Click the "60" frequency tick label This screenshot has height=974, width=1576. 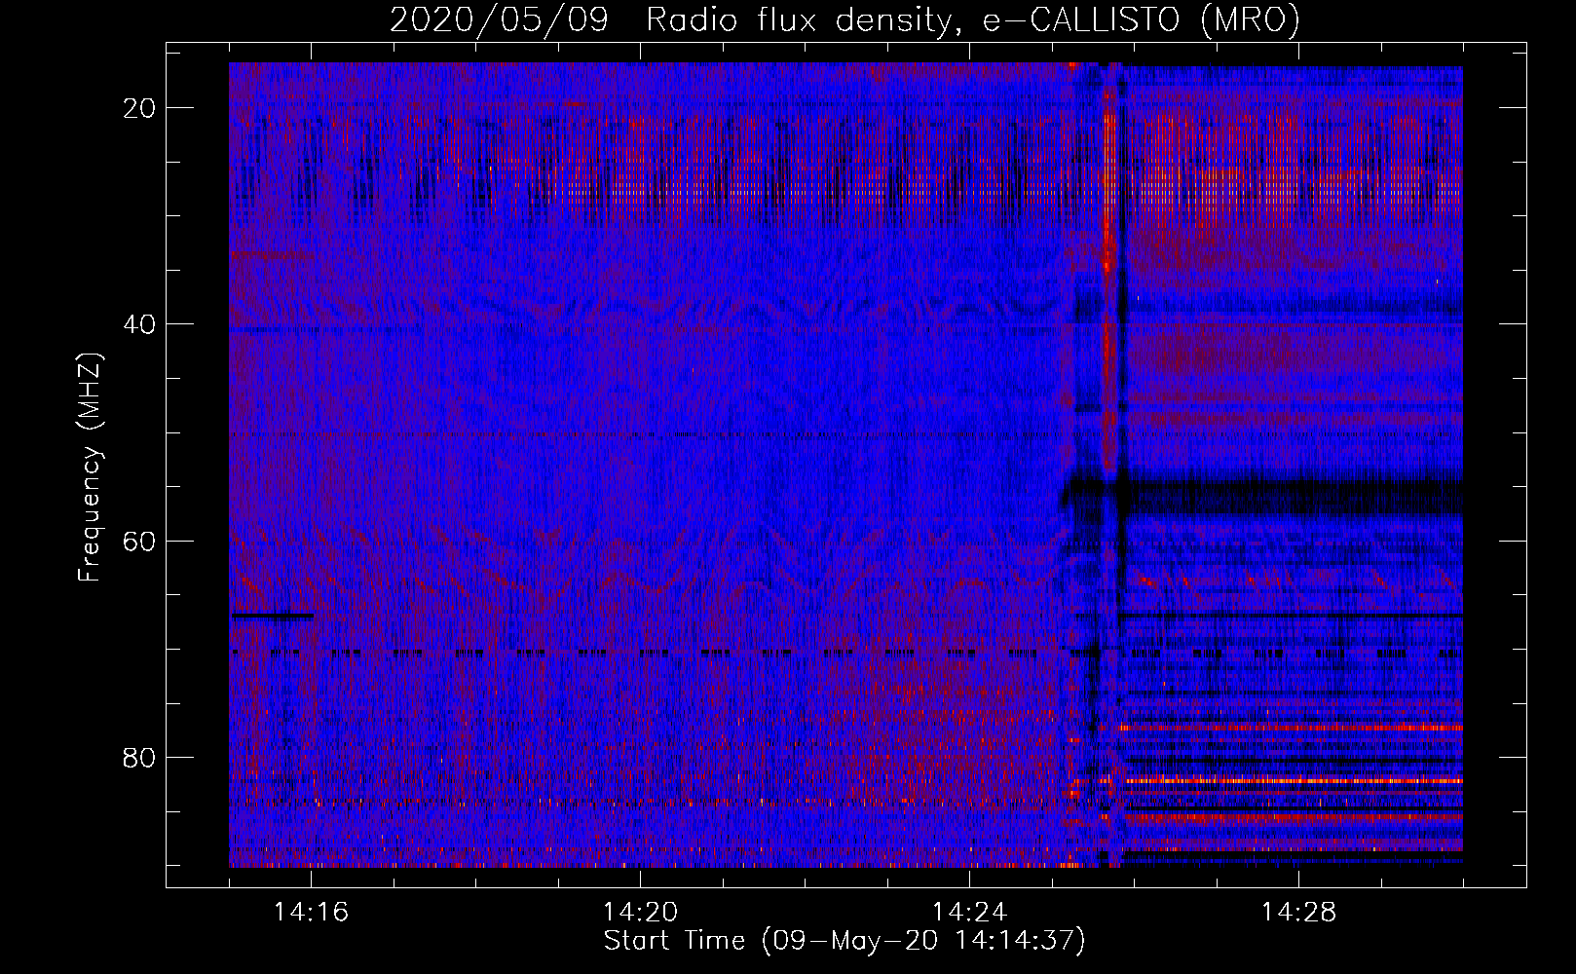(x=140, y=541)
